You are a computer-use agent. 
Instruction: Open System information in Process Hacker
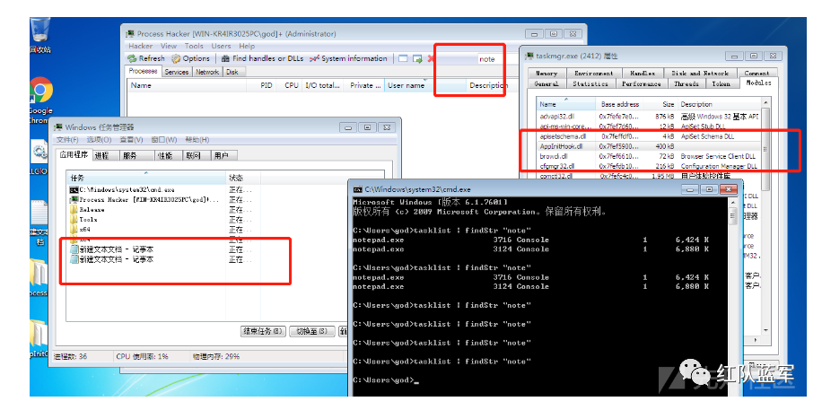point(348,58)
